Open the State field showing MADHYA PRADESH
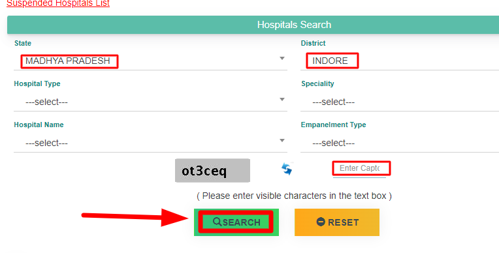The height and width of the screenshot is (253, 499). click(150, 61)
